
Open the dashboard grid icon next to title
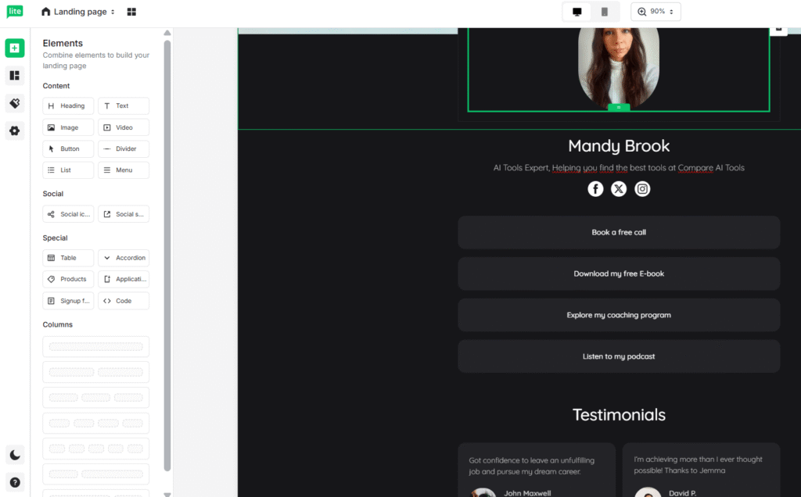pyautogui.click(x=131, y=11)
